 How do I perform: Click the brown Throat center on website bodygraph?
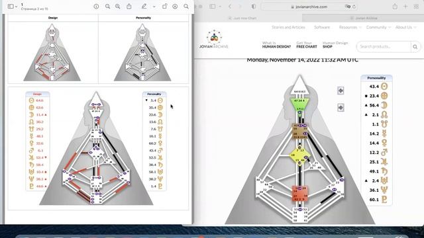point(300,132)
